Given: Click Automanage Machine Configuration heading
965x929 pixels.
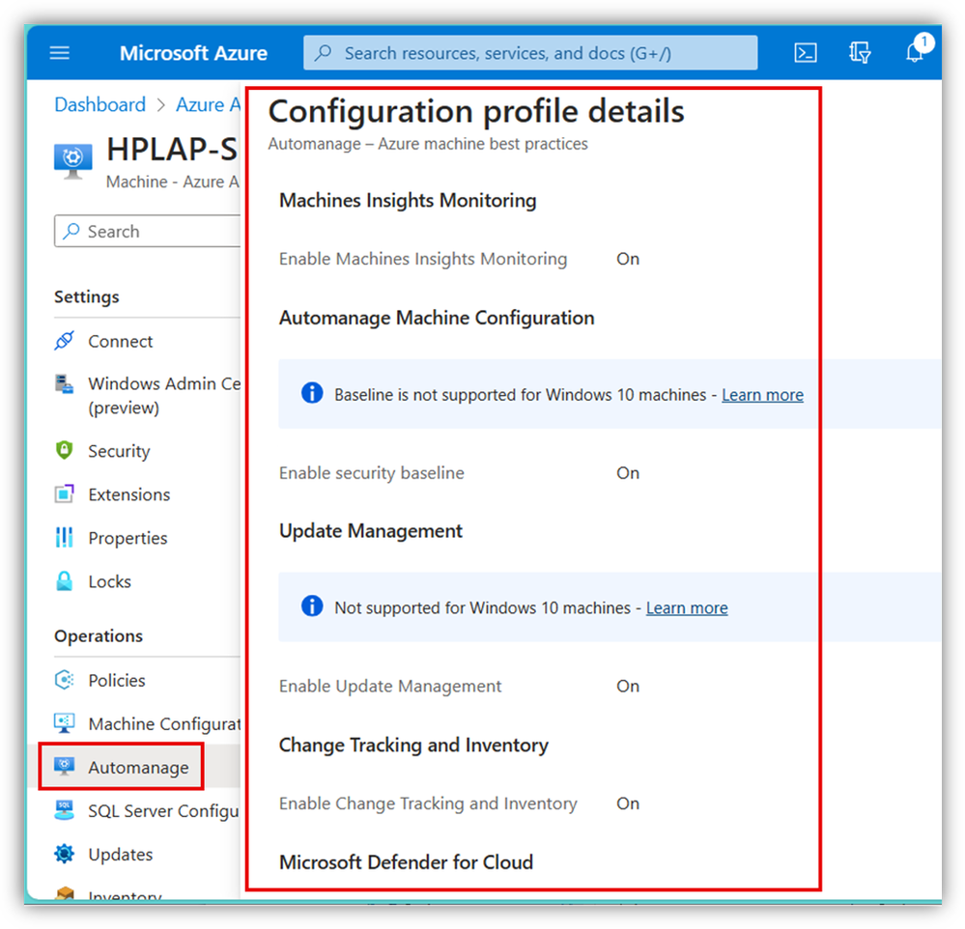Looking at the screenshot, I should 437,318.
